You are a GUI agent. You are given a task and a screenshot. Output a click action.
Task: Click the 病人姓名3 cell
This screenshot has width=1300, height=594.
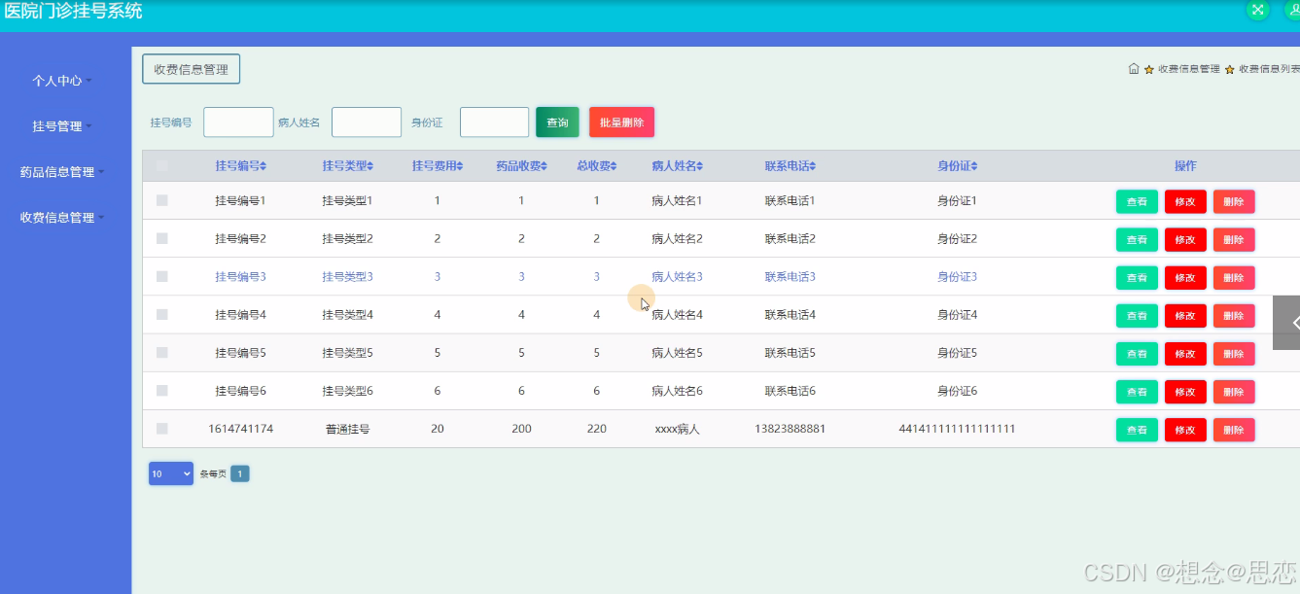(677, 277)
